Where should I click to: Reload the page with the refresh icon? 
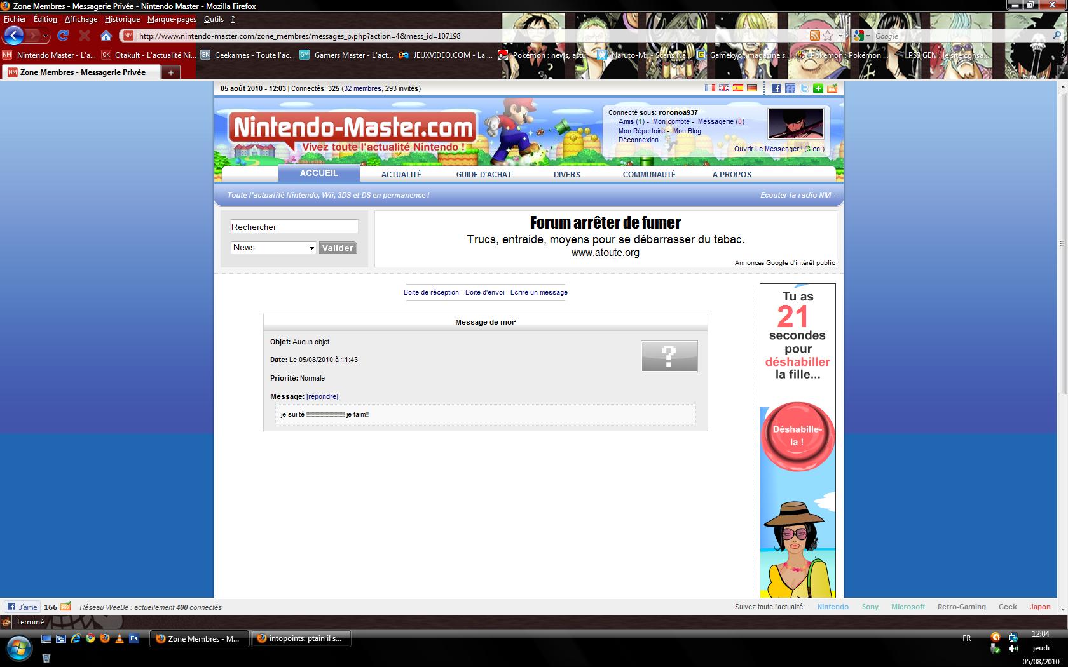[x=62, y=36]
